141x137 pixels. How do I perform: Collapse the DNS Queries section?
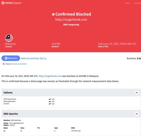(x=137, y=114)
